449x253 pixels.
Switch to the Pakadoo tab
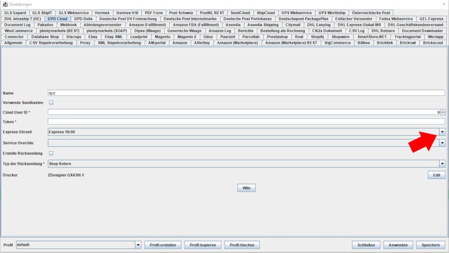[45, 25]
